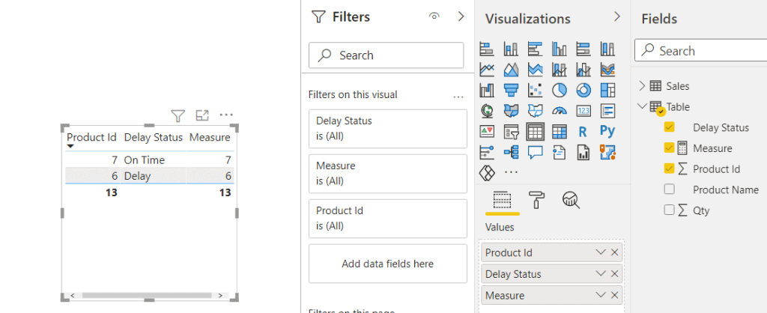Image resolution: width=767 pixels, height=313 pixels.
Task: Select the Filled map visual
Action: click(511, 111)
